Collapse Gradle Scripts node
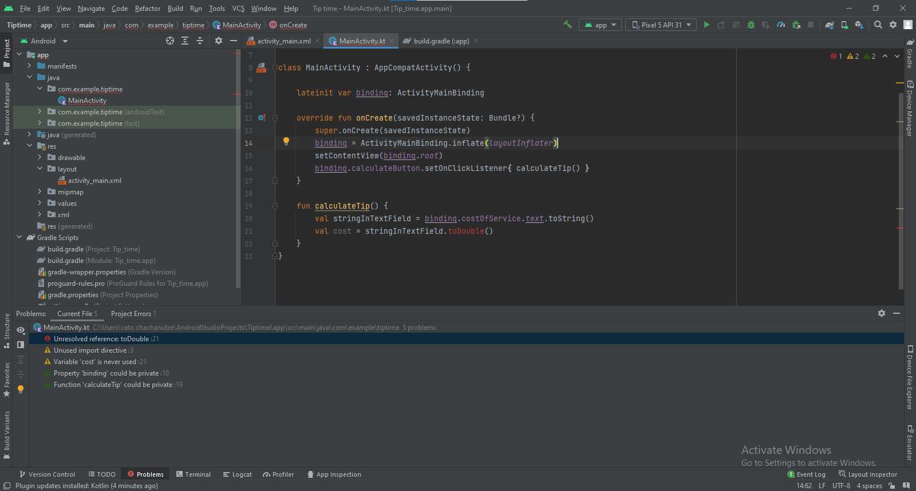The height and width of the screenshot is (491, 916). [x=19, y=237]
